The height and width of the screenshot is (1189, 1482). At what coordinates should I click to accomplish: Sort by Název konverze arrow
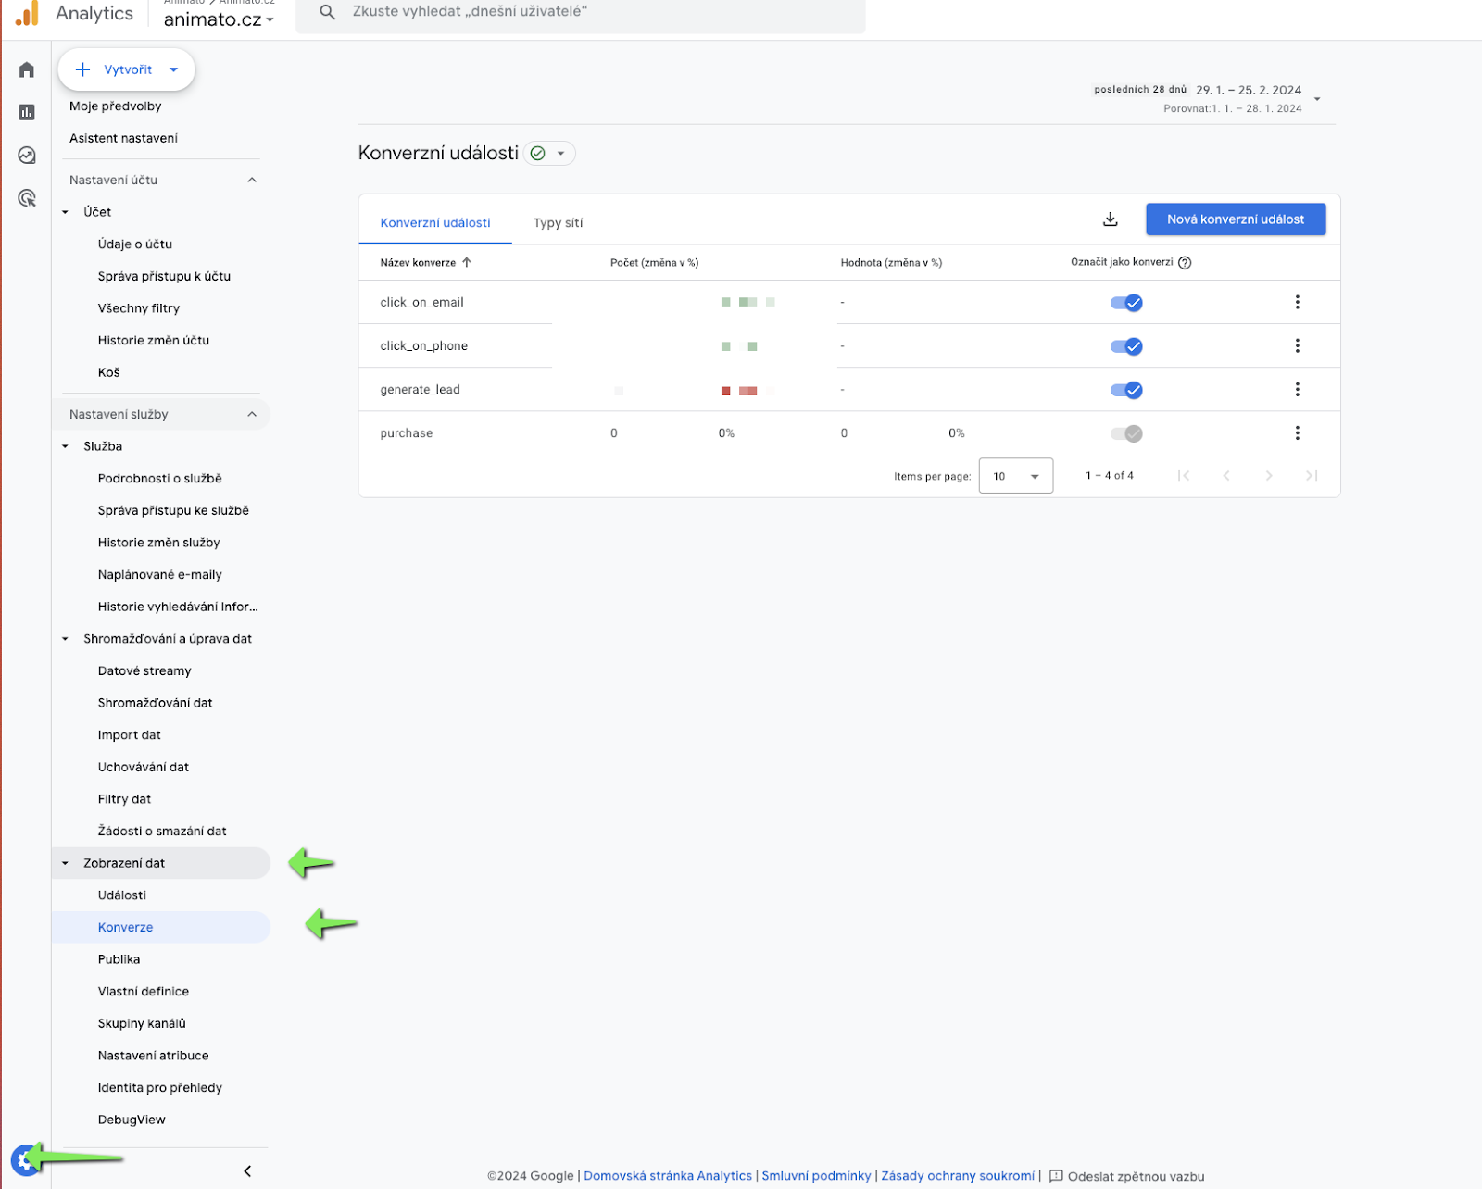point(467,262)
